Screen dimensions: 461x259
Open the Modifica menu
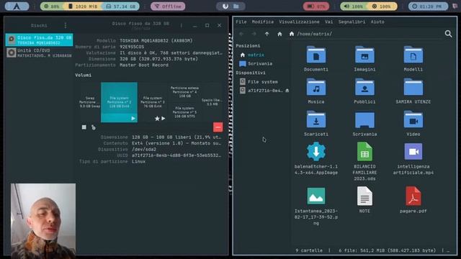pyautogui.click(x=262, y=22)
